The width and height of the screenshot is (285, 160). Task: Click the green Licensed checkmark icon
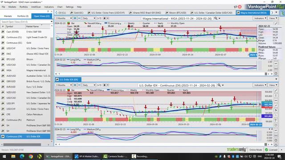(266, 150)
